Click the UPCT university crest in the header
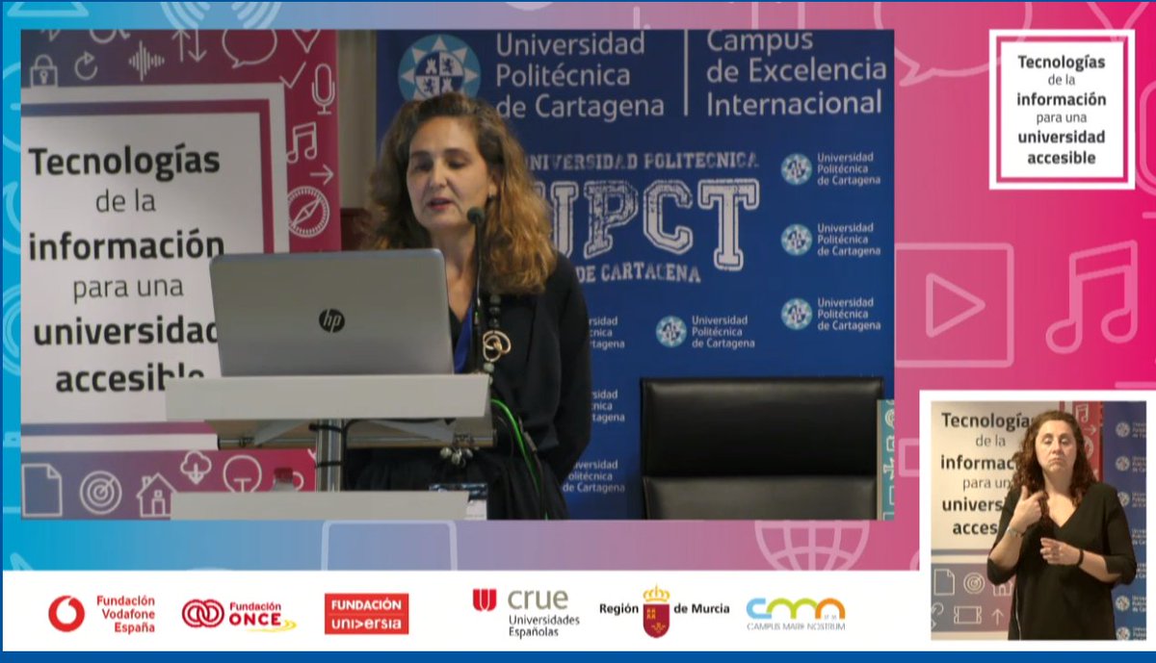This screenshot has height=663, width=1156. (439, 67)
